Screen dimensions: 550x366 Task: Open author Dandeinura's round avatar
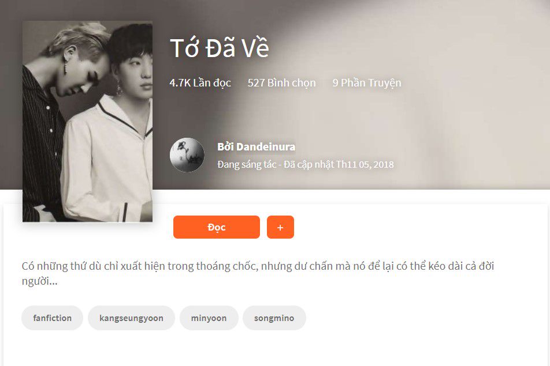pyautogui.click(x=187, y=154)
